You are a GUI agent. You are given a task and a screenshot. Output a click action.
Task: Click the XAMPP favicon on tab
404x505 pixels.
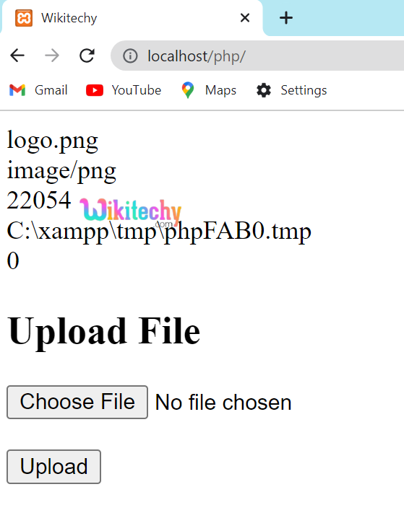[x=24, y=18]
